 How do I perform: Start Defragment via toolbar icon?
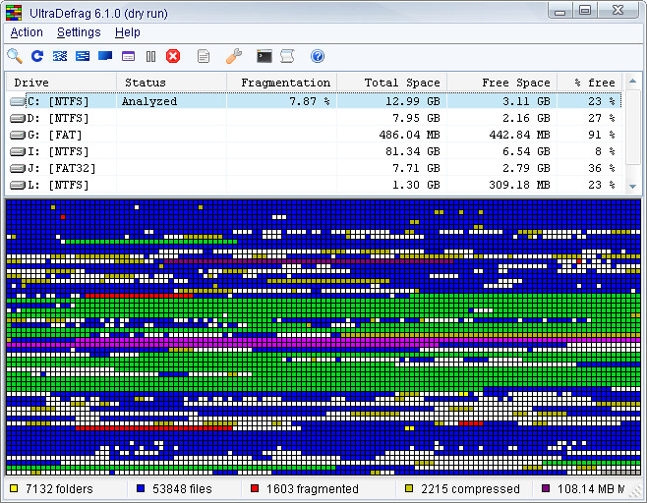[x=60, y=56]
